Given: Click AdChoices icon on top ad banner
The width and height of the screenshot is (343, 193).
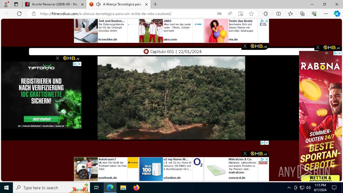Looking at the screenshot, I should (263, 21).
